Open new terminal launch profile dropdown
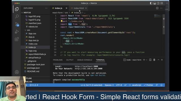Screen dimensions: 181x101 pos(146,60)
